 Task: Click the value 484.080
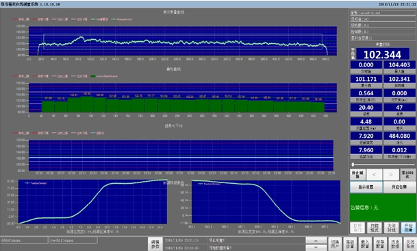399,136
